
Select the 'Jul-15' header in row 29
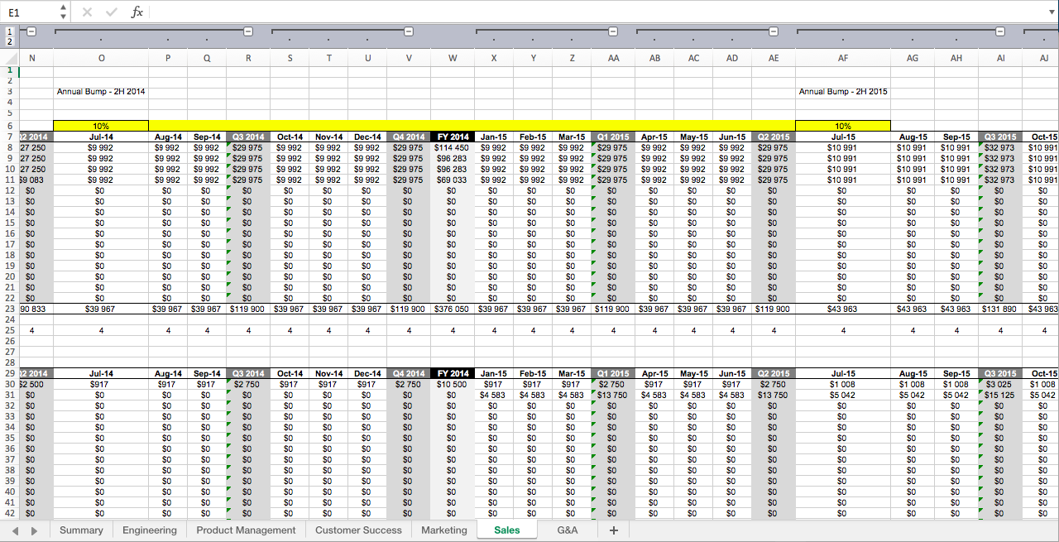[x=843, y=374]
